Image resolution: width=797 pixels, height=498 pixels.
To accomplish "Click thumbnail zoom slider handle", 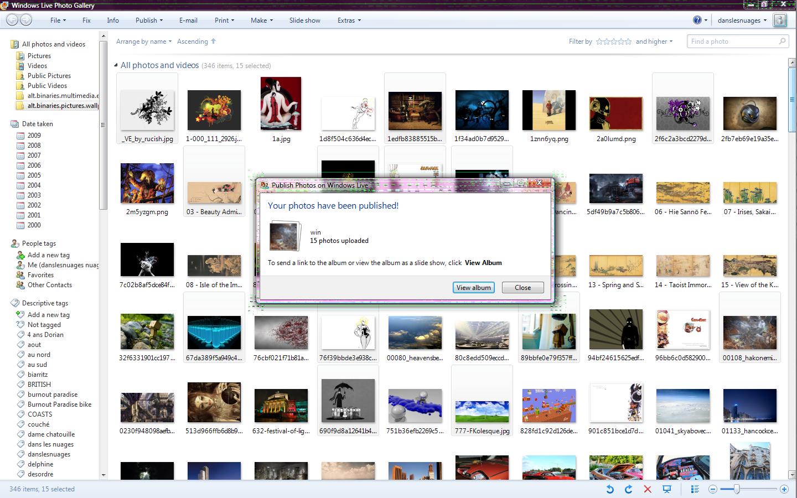I will click(x=737, y=489).
